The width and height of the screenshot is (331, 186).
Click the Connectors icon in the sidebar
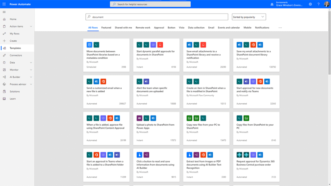(4, 55)
